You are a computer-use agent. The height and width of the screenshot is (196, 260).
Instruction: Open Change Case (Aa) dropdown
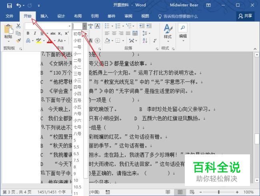[62, 40]
